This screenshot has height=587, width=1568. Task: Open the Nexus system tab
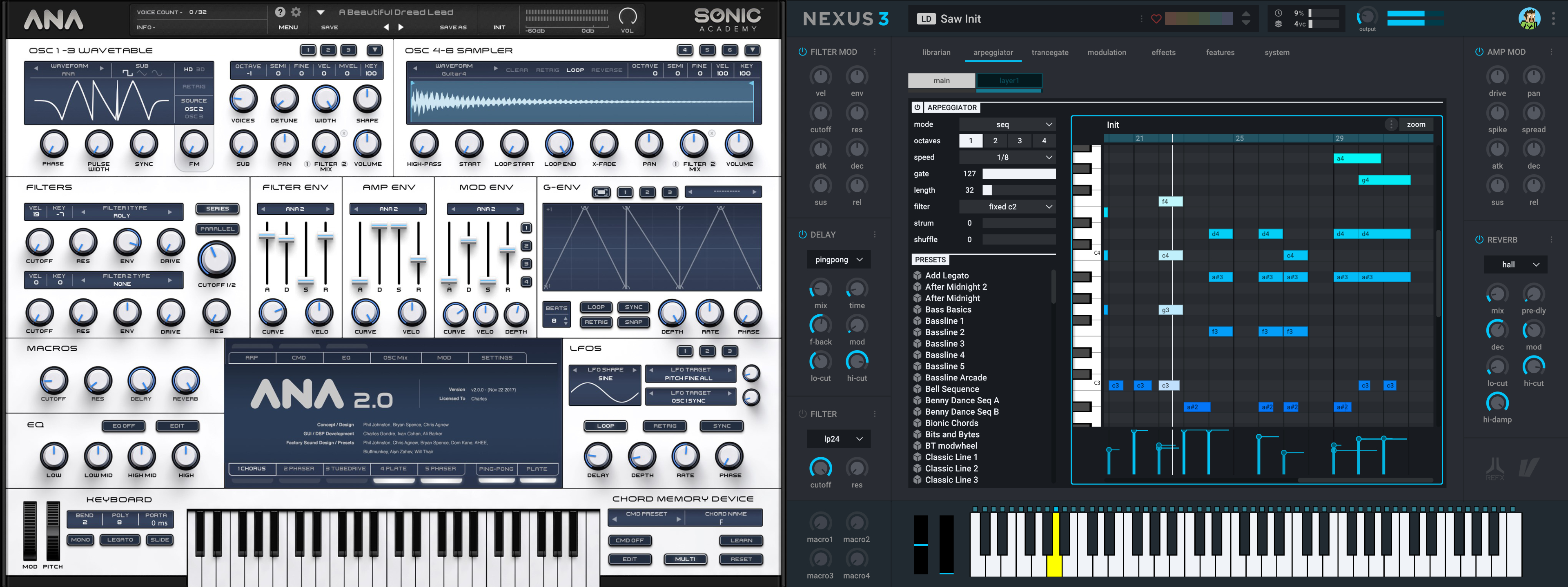point(1277,53)
